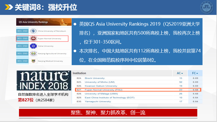Click the Nature Index 2018 logo image
Image resolution: width=217 pixels, height=122 pixels.
click(44, 81)
